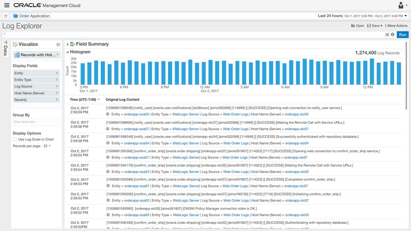Open gear options for 2:59:59 PM record
411x231 pixels.
108,114
